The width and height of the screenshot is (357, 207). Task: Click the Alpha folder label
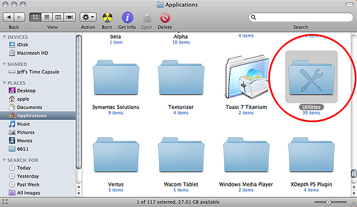[181, 37]
